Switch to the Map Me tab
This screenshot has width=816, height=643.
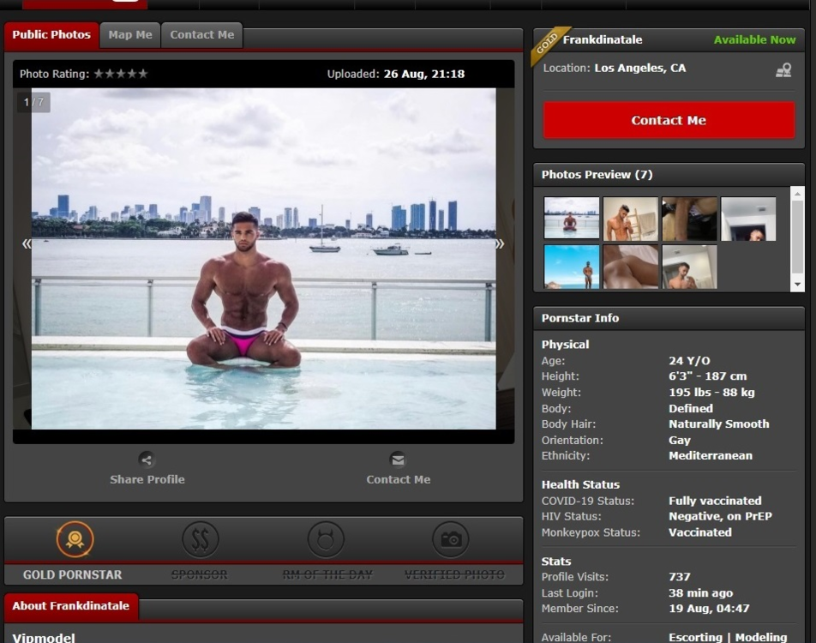[130, 35]
